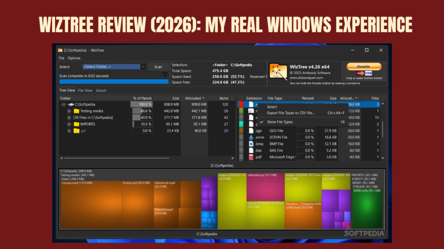Screen dimensions: 444x249
Task: Click the Donate button
Action: point(364,66)
